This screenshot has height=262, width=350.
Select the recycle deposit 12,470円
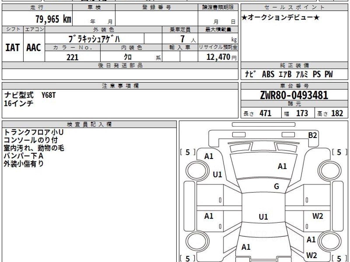click(x=222, y=57)
